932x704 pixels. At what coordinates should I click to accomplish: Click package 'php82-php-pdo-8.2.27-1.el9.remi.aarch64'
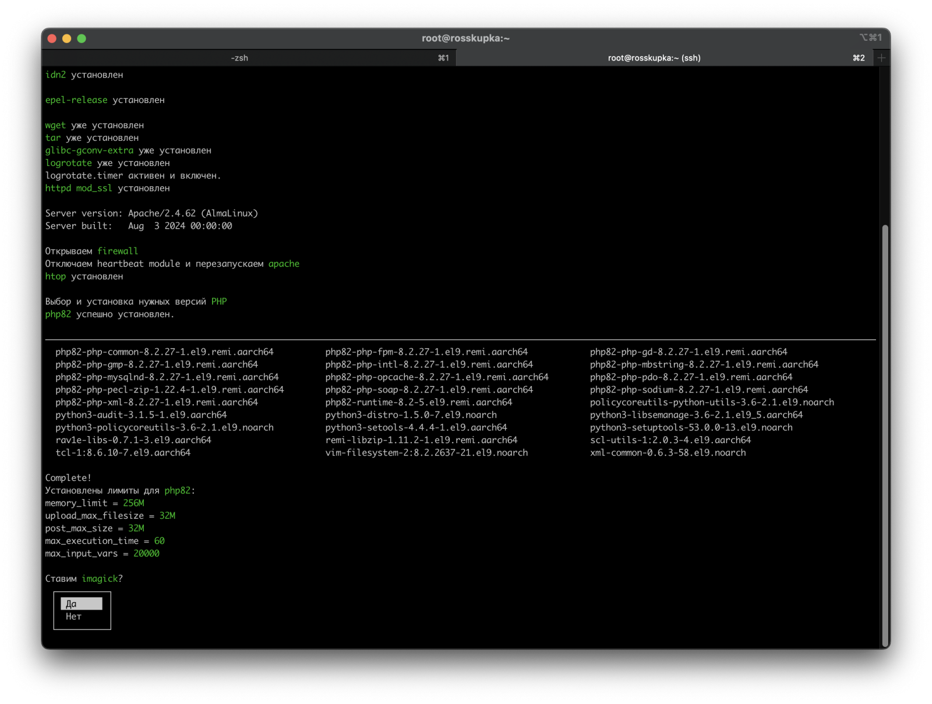coord(691,377)
